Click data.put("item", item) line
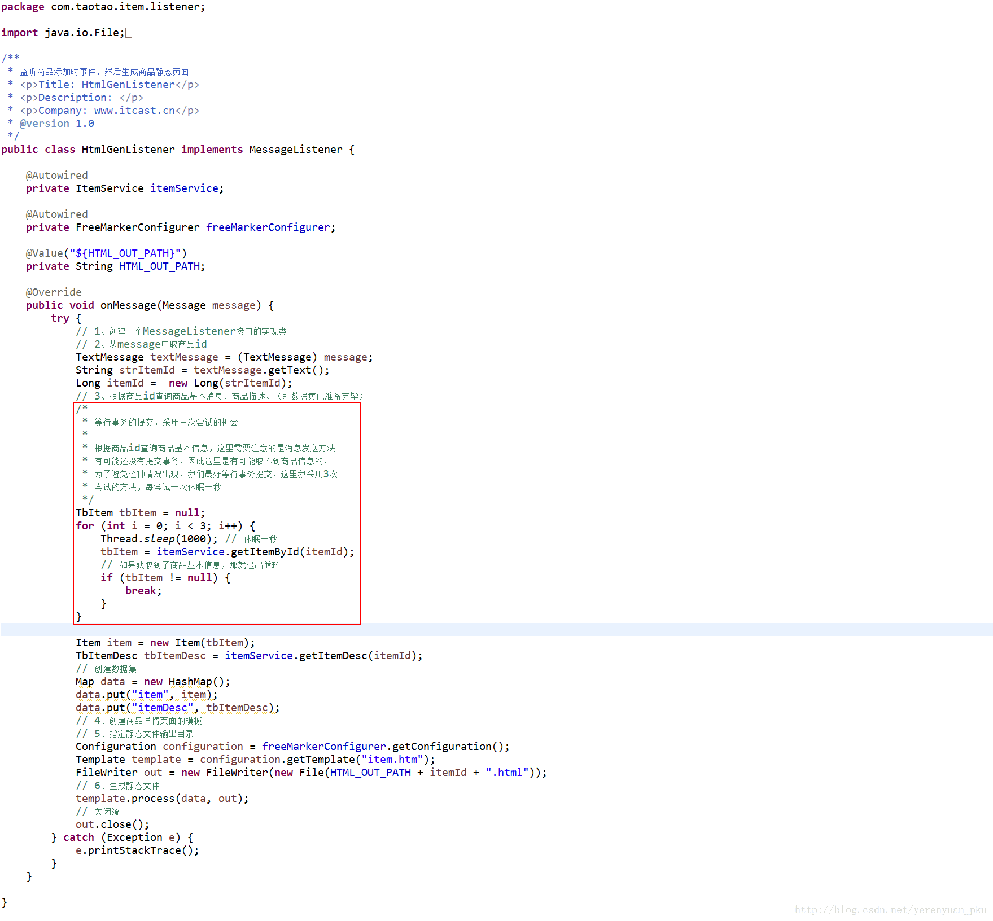Screen dimensions: 993x921 click(x=147, y=695)
